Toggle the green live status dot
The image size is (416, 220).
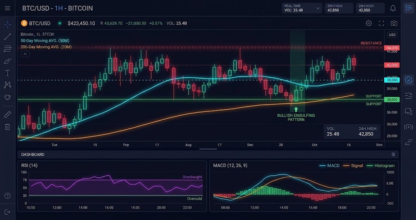(60, 23)
